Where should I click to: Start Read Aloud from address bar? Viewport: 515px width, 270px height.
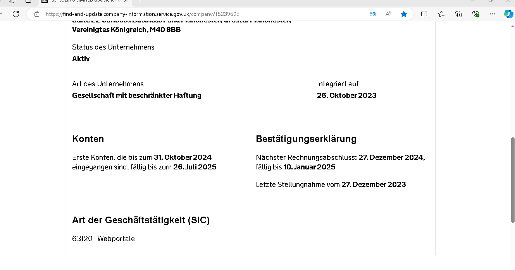coord(388,14)
